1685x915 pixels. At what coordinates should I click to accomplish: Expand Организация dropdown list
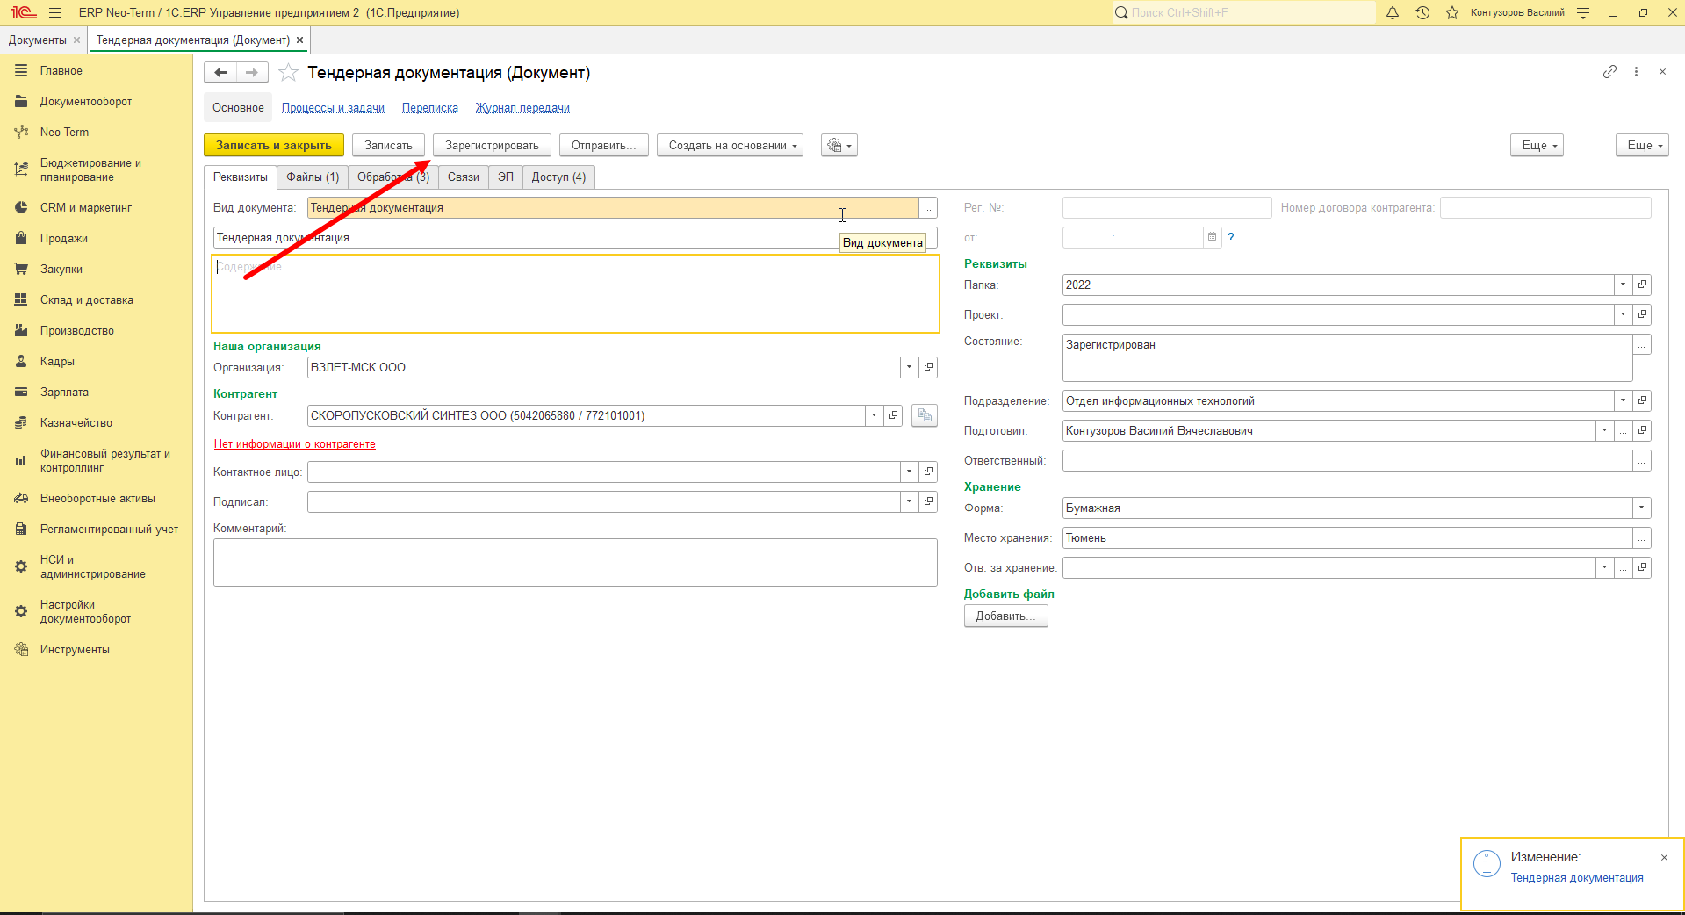pos(909,367)
